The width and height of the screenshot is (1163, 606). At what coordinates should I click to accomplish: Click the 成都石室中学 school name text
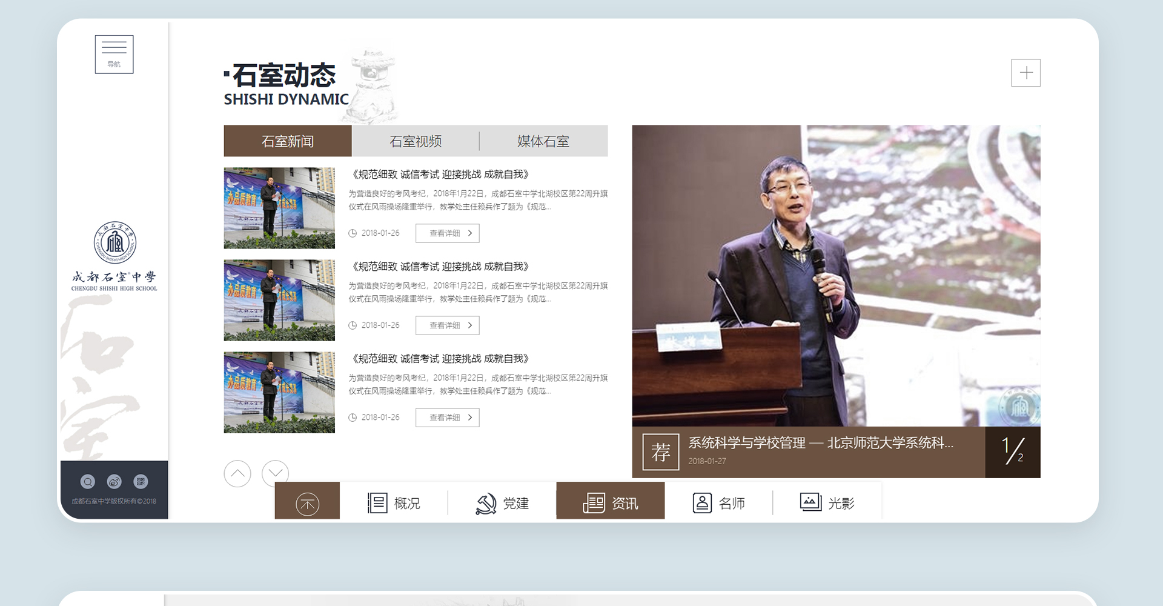coord(114,277)
